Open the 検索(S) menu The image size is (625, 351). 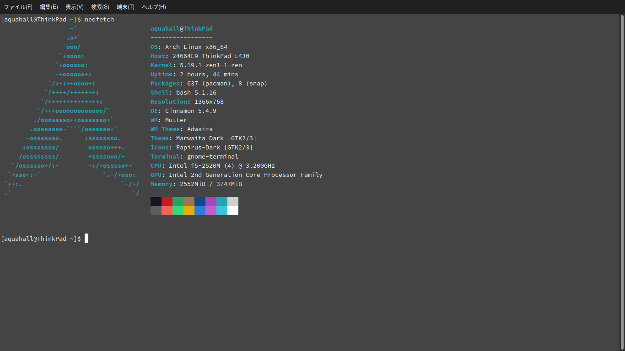[100, 7]
